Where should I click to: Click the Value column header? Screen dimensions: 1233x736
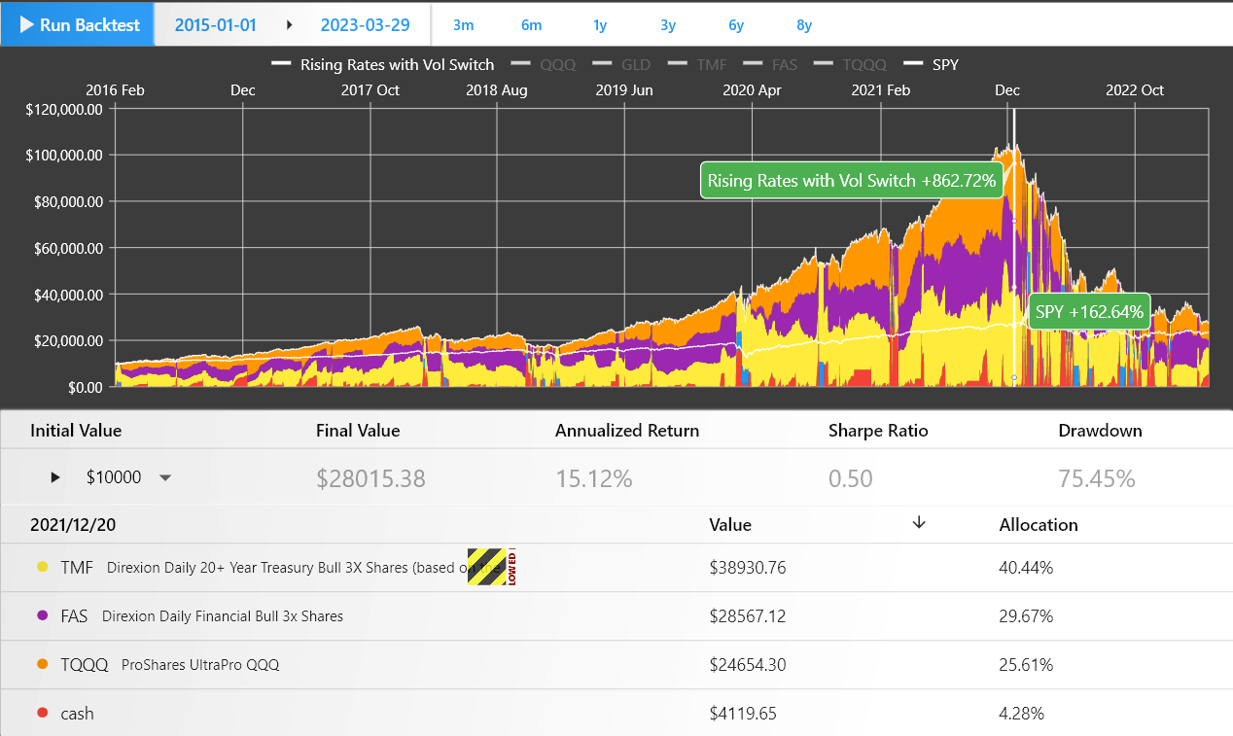[730, 524]
